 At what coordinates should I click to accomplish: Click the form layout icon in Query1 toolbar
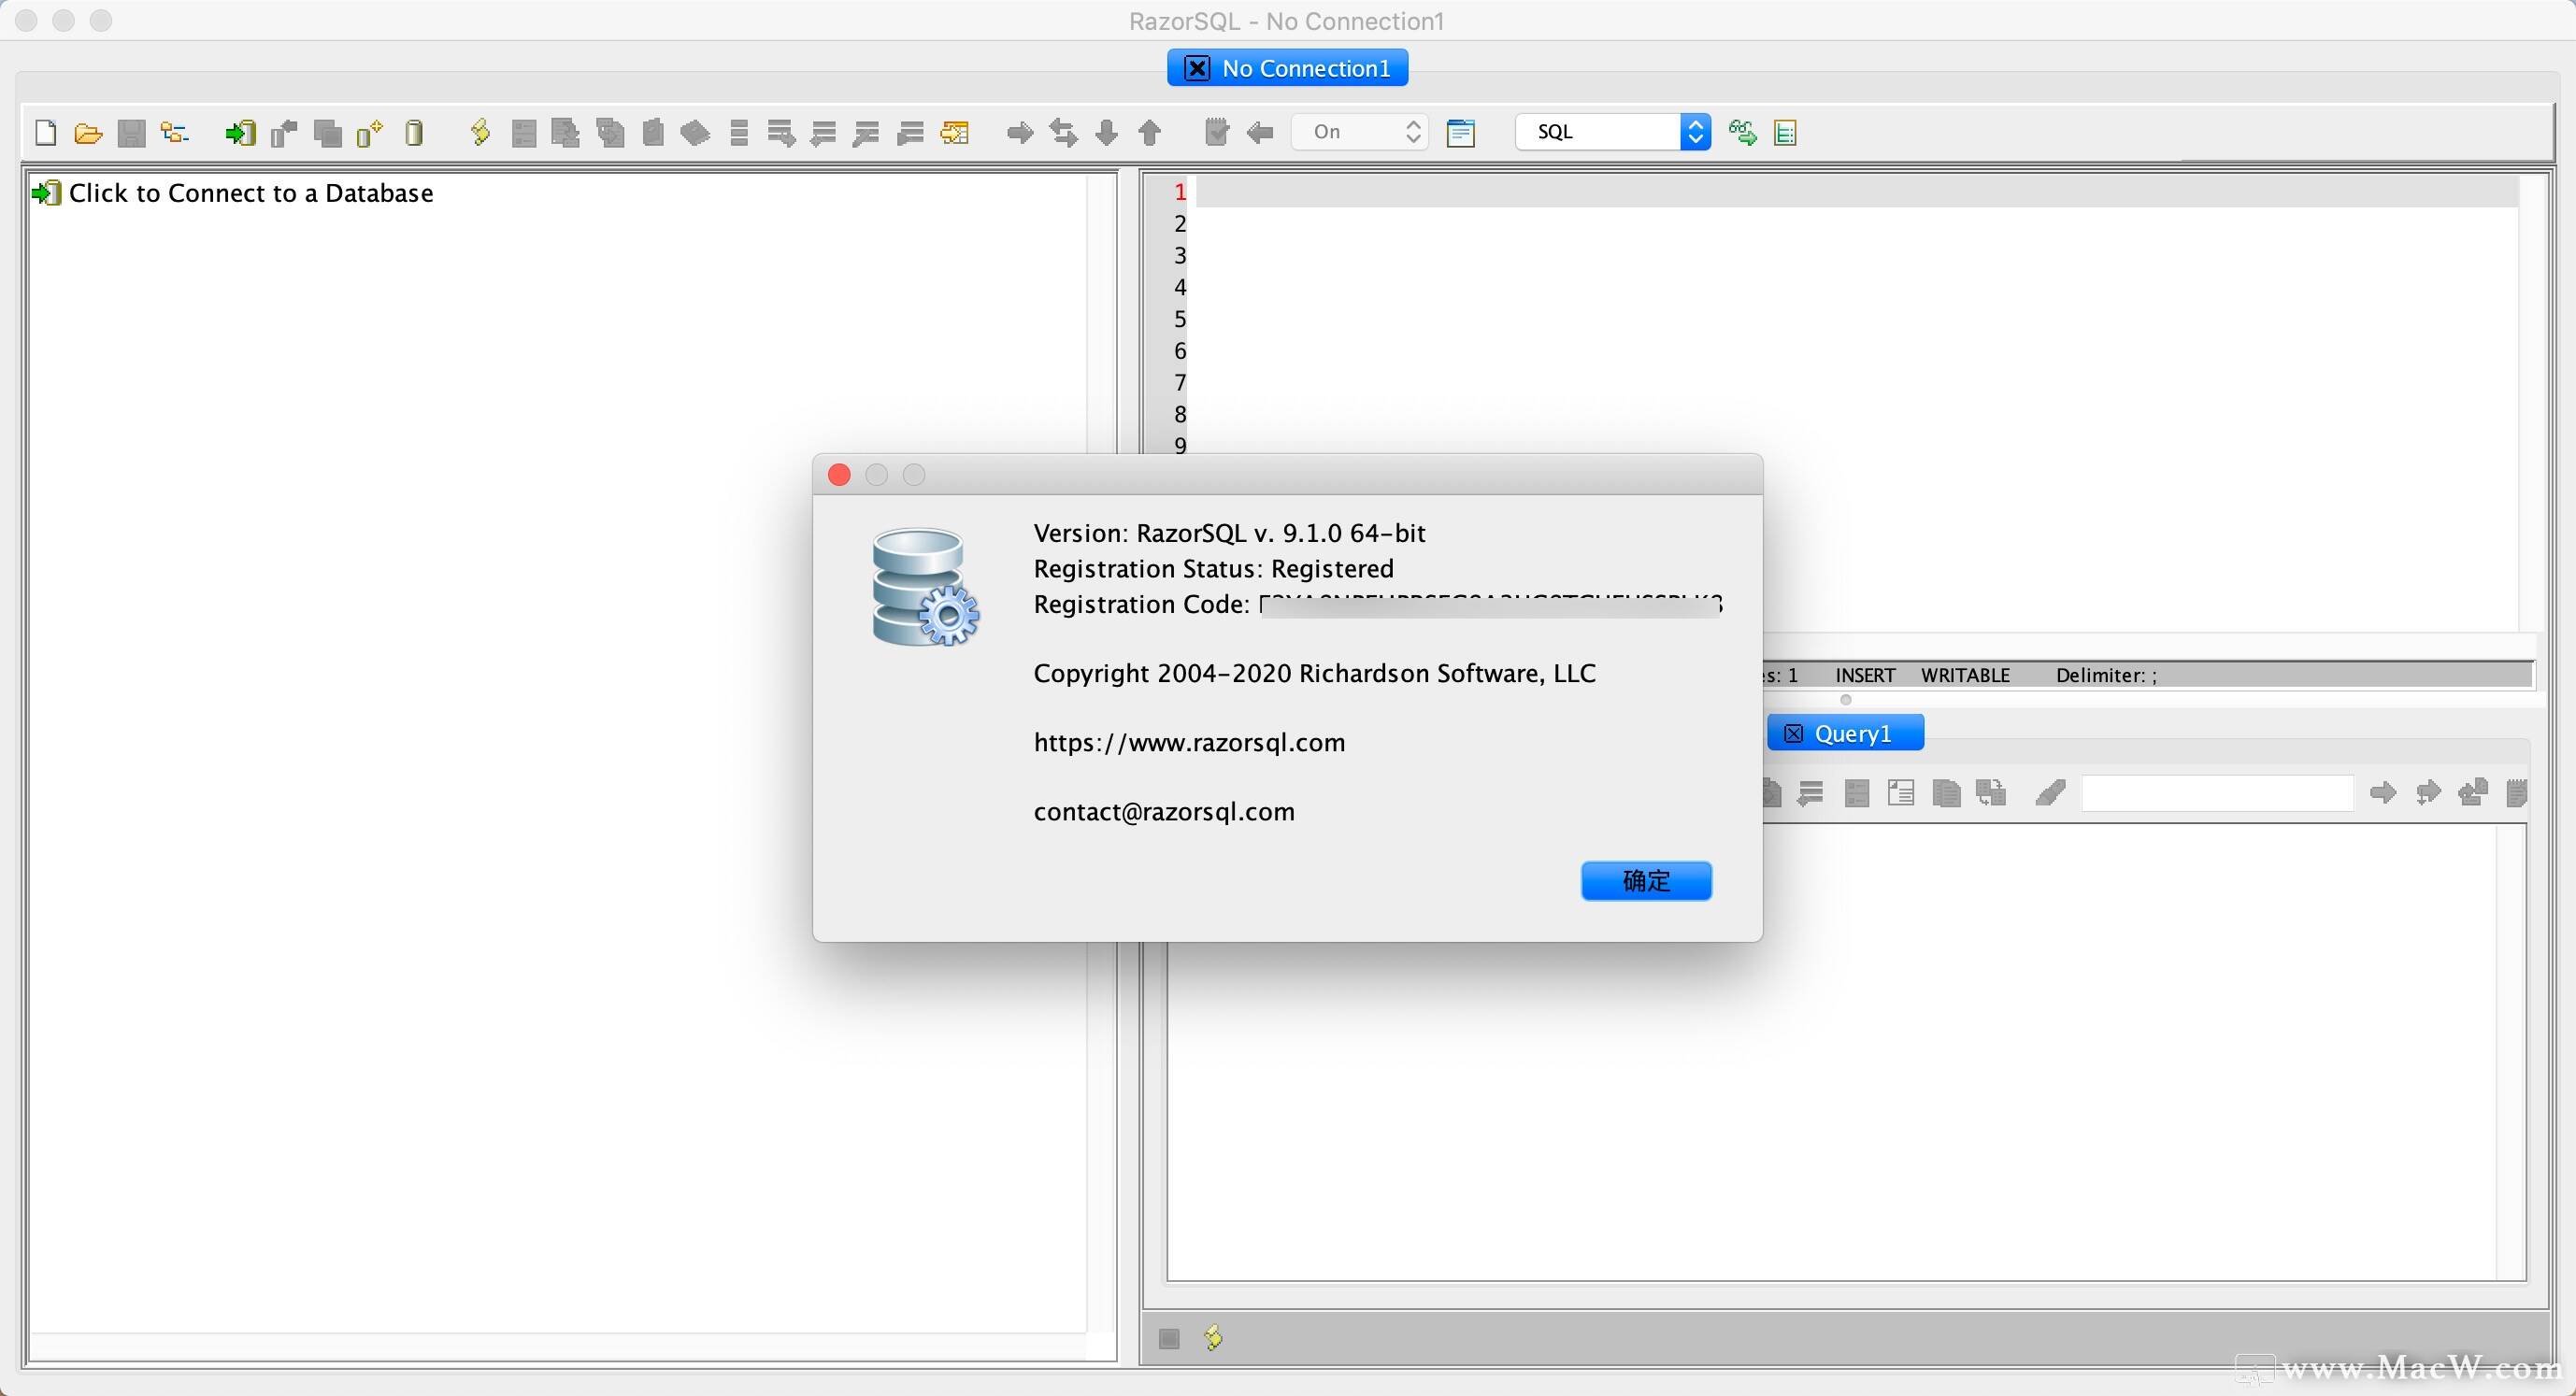coord(1901,793)
